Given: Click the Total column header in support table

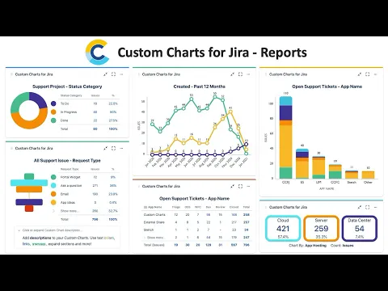Looking at the screenshot, I should pos(247,207).
